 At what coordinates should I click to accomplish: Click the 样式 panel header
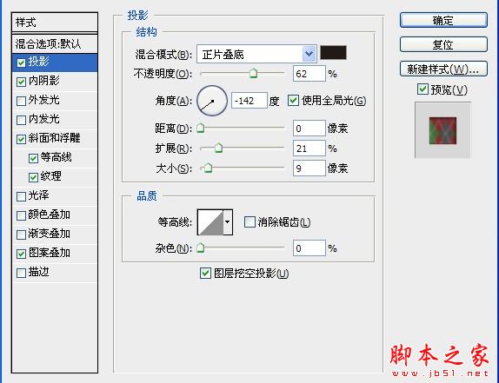click(x=55, y=23)
